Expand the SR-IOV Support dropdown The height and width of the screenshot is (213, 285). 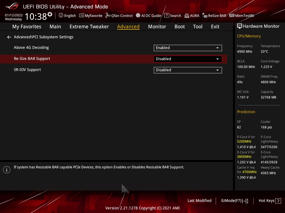[188, 70]
